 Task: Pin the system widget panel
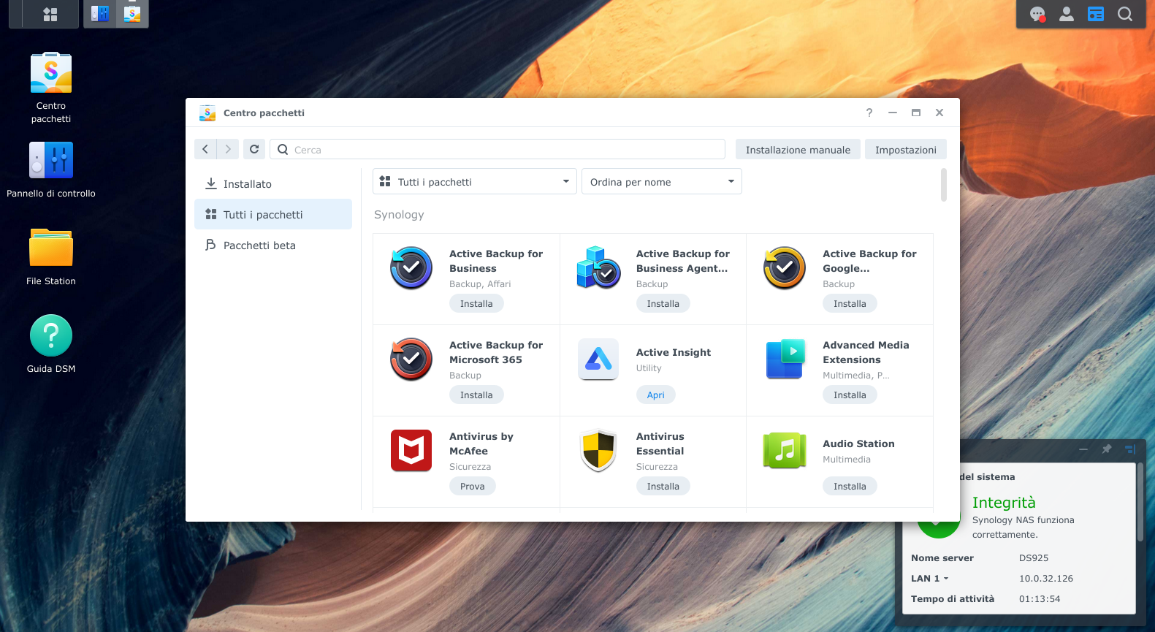point(1107,449)
